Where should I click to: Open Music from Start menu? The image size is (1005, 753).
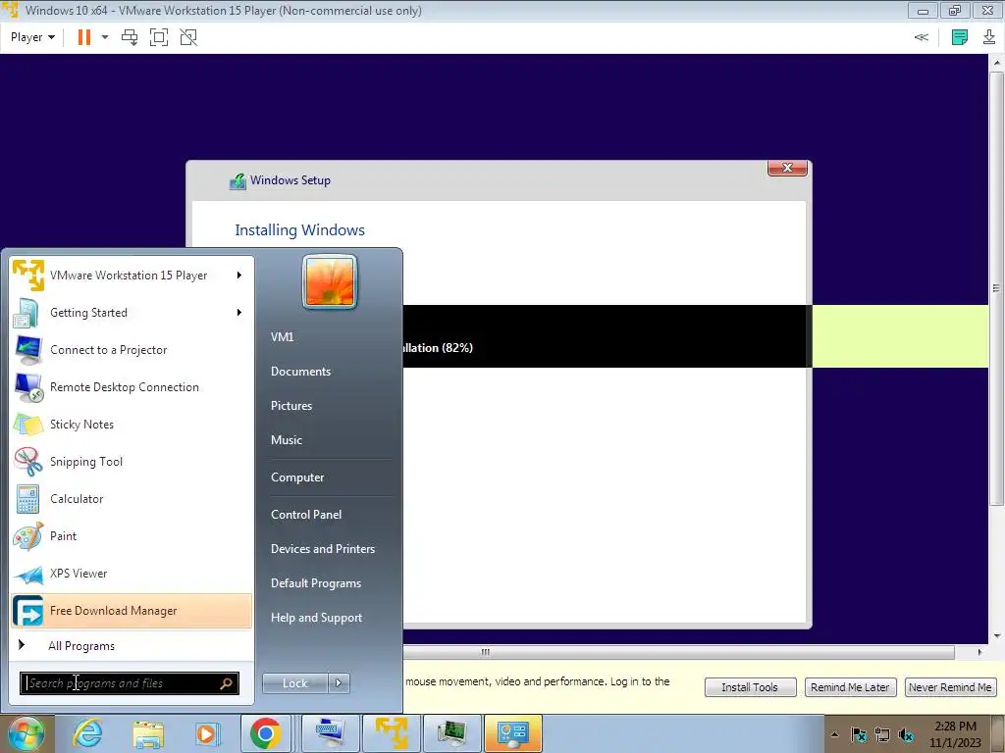[287, 440]
